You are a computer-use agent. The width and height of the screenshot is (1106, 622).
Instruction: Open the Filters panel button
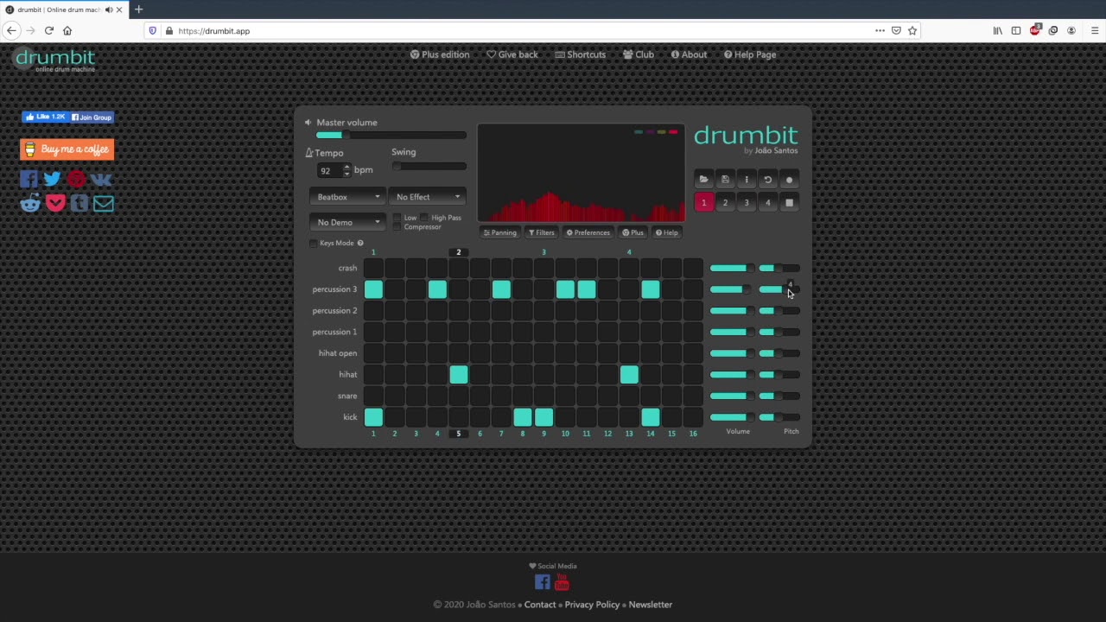pos(542,232)
